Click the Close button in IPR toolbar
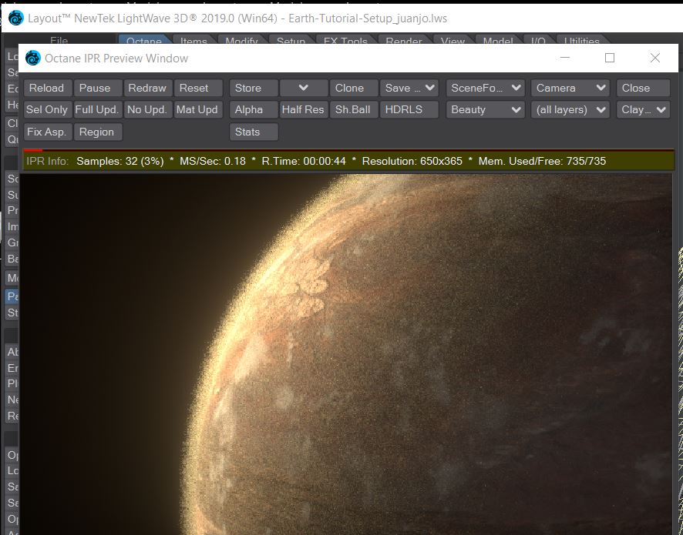This screenshot has width=683, height=535. pyautogui.click(x=643, y=88)
